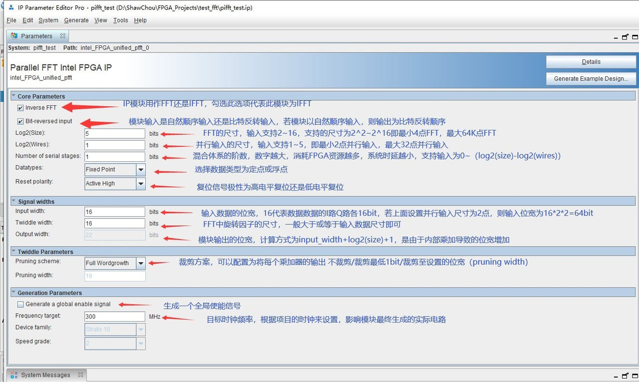Screen dimensions: 639x382
Task: Click the Input width field
Action: pyautogui.click(x=115, y=212)
